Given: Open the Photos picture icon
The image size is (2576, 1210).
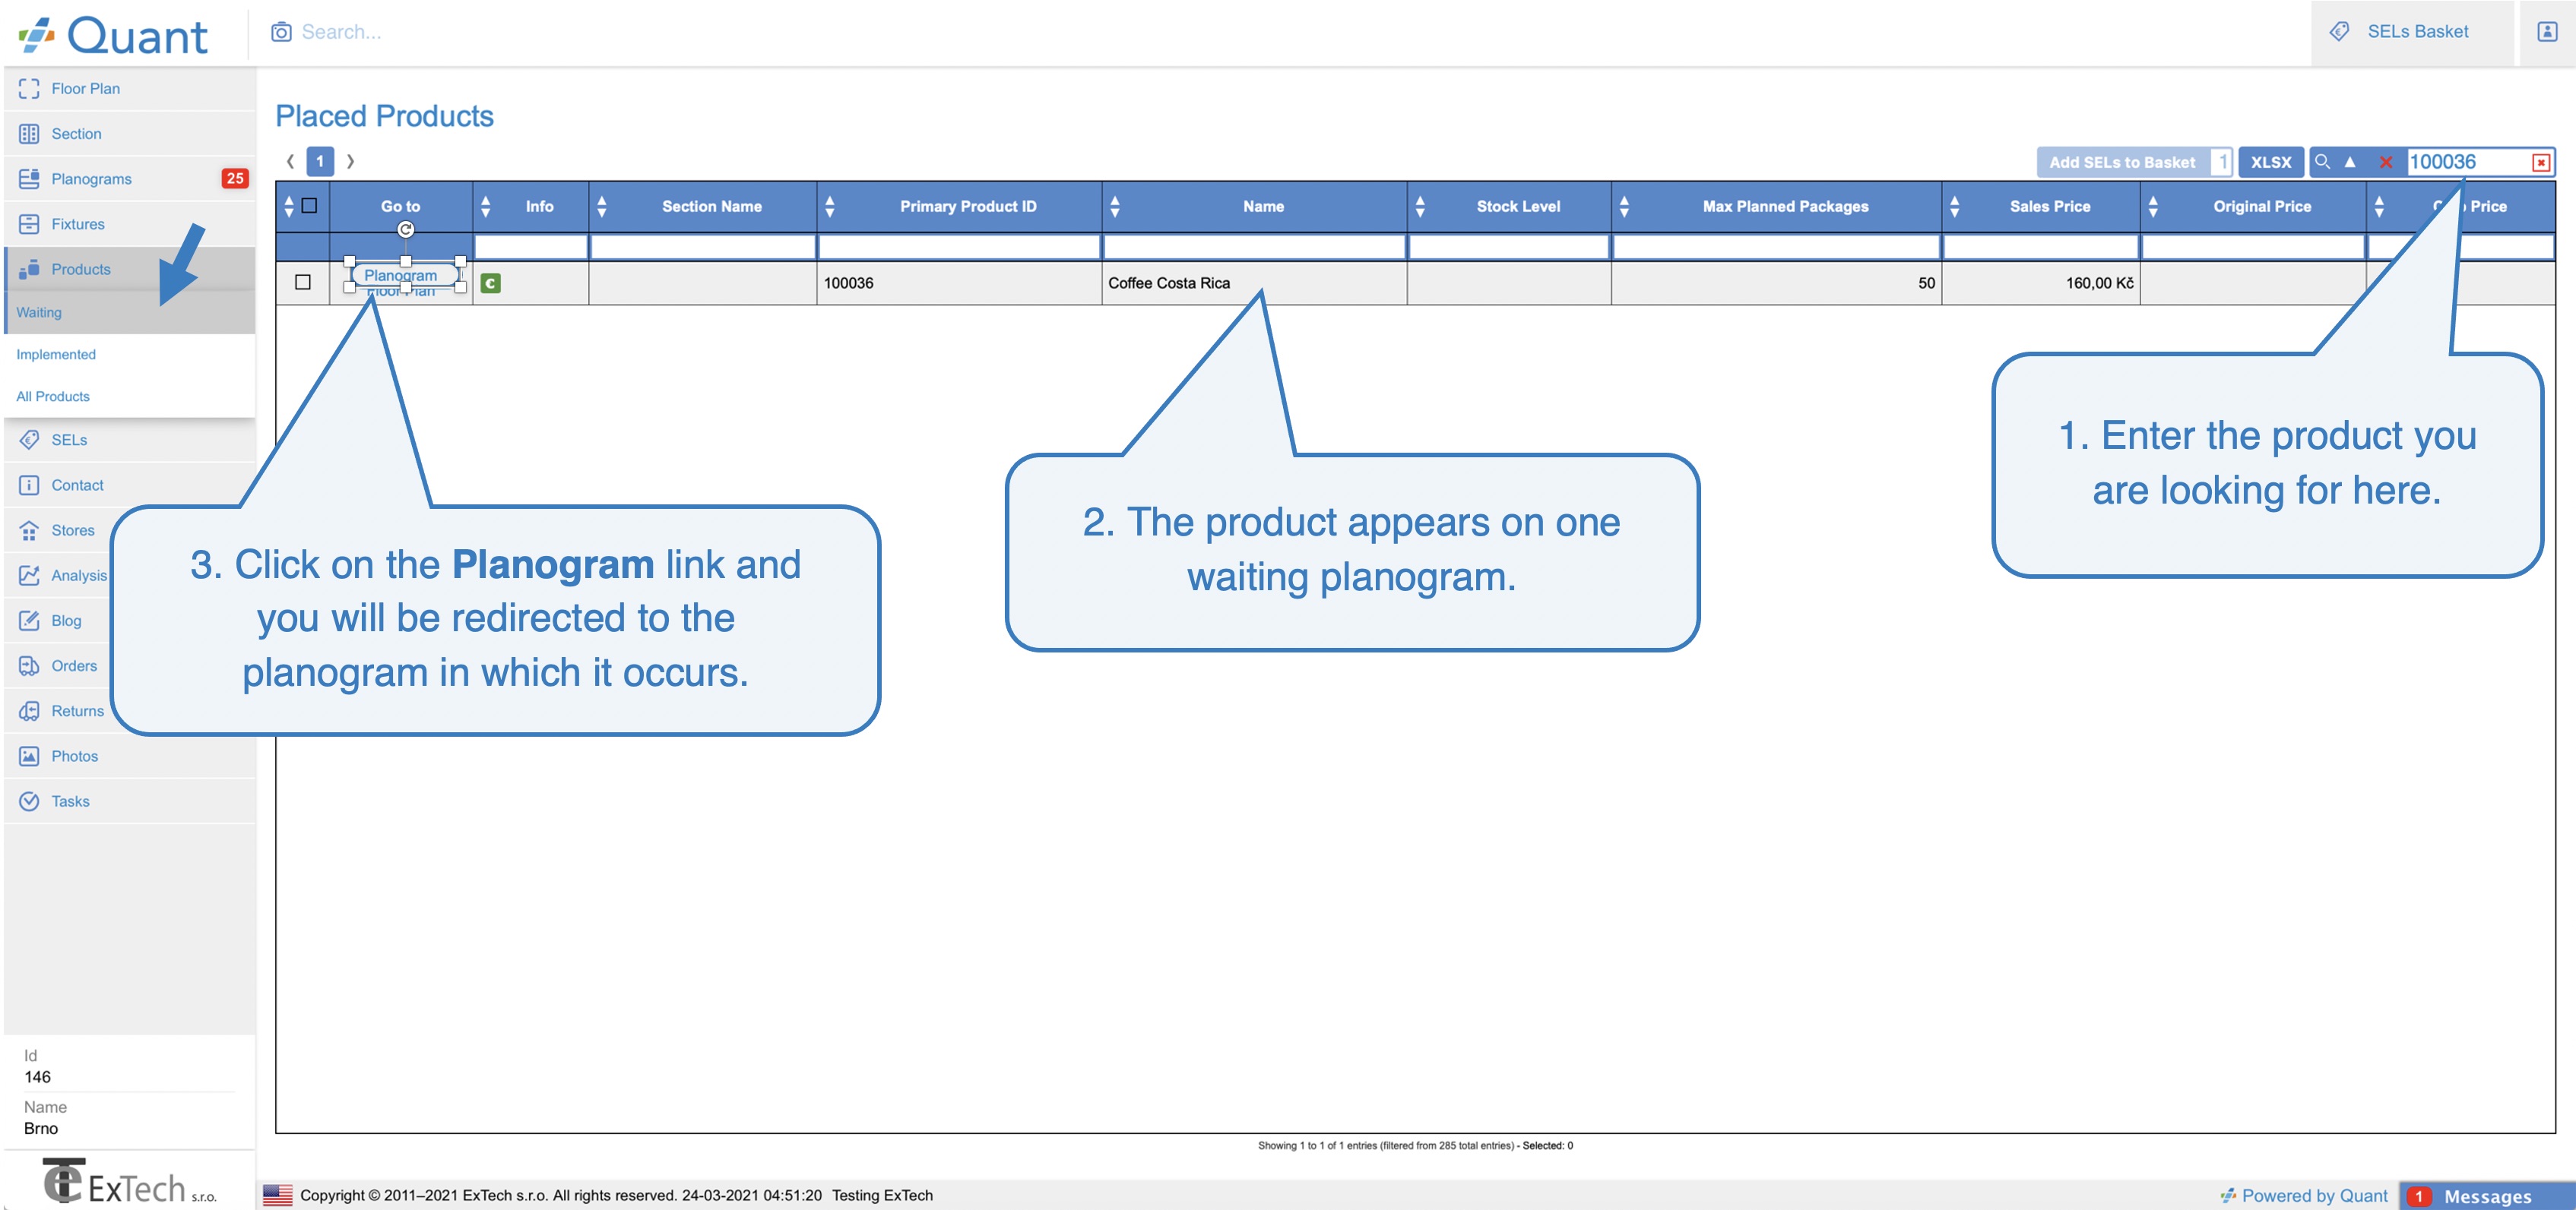Looking at the screenshot, I should pyautogui.click(x=29, y=757).
